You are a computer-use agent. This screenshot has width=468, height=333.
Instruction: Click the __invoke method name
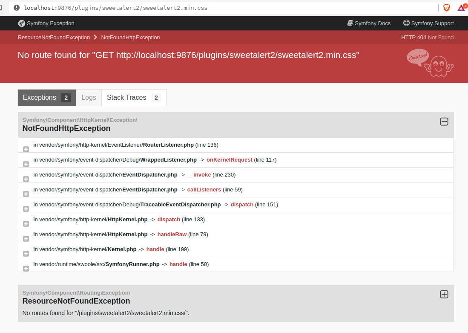(199, 175)
